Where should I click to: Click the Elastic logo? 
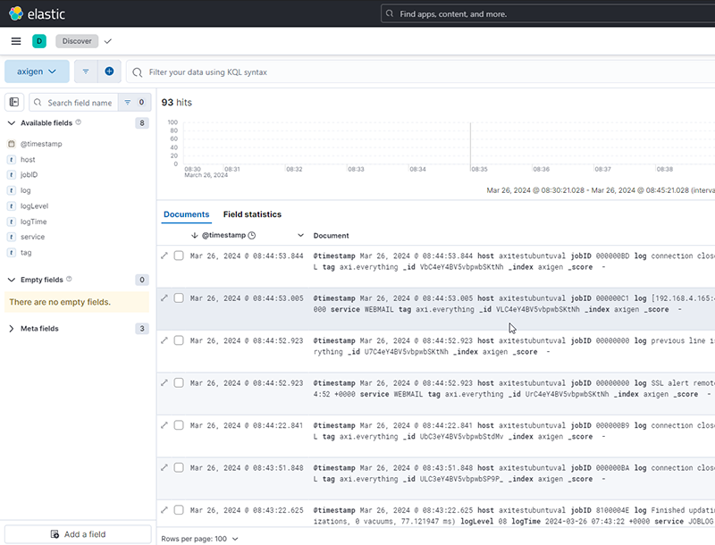[37, 13]
